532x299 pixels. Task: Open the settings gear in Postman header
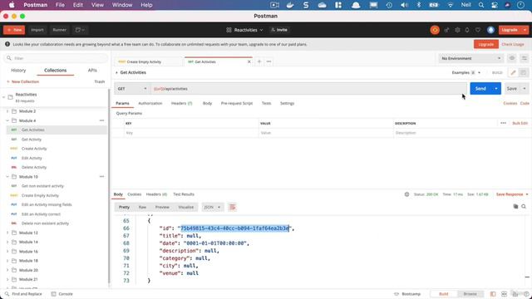[457, 30]
